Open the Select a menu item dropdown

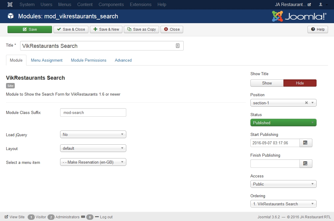93,162
